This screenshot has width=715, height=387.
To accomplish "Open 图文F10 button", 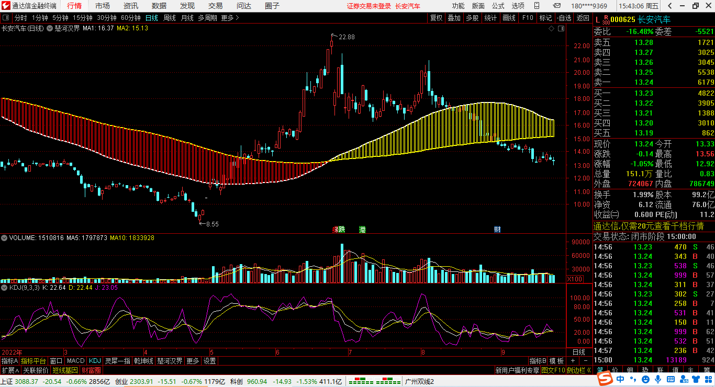I will pos(553,370).
